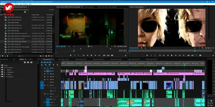Image resolution: width=215 pixels, height=107 pixels.
Task: Lift selection in the Program monitor
Action: 188,55
